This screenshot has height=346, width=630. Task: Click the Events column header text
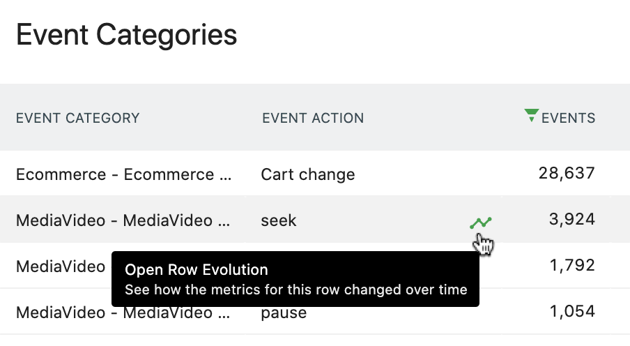(568, 118)
